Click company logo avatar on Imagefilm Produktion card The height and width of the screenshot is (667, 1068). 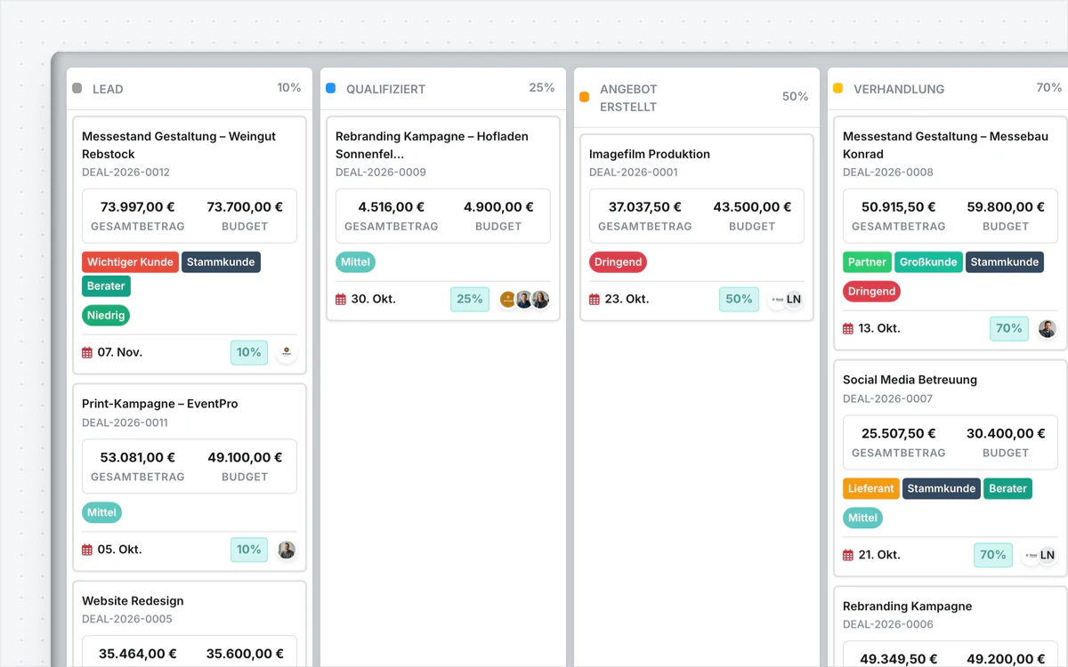click(x=777, y=300)
